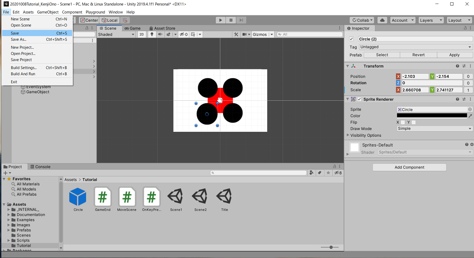Open Collab dropdown
The image size is (474, 258).
362,20
